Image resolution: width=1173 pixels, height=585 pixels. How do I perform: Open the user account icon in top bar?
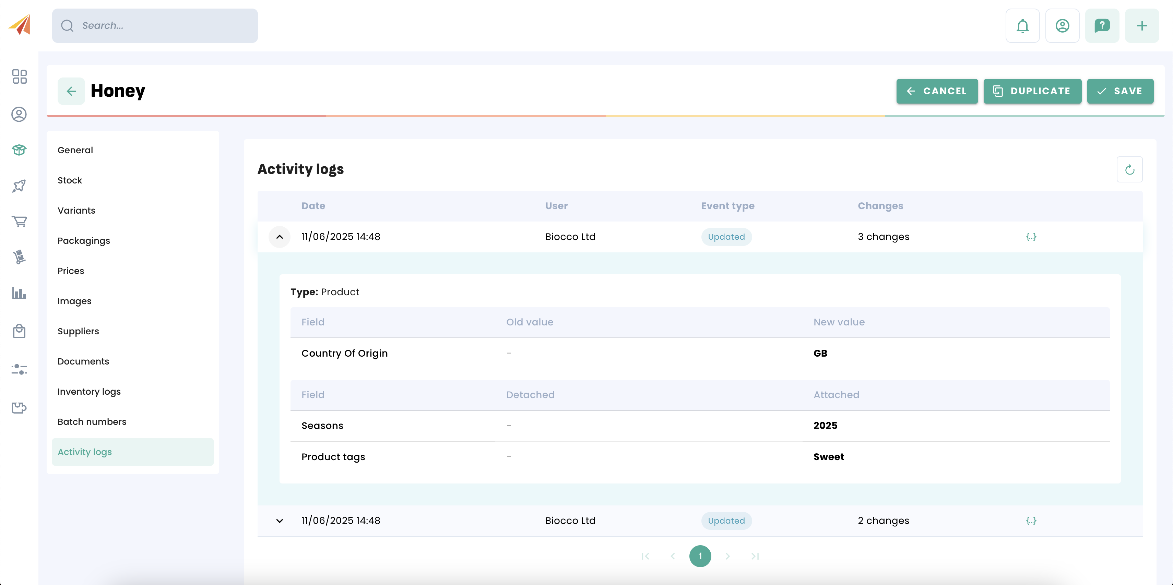1062,26
